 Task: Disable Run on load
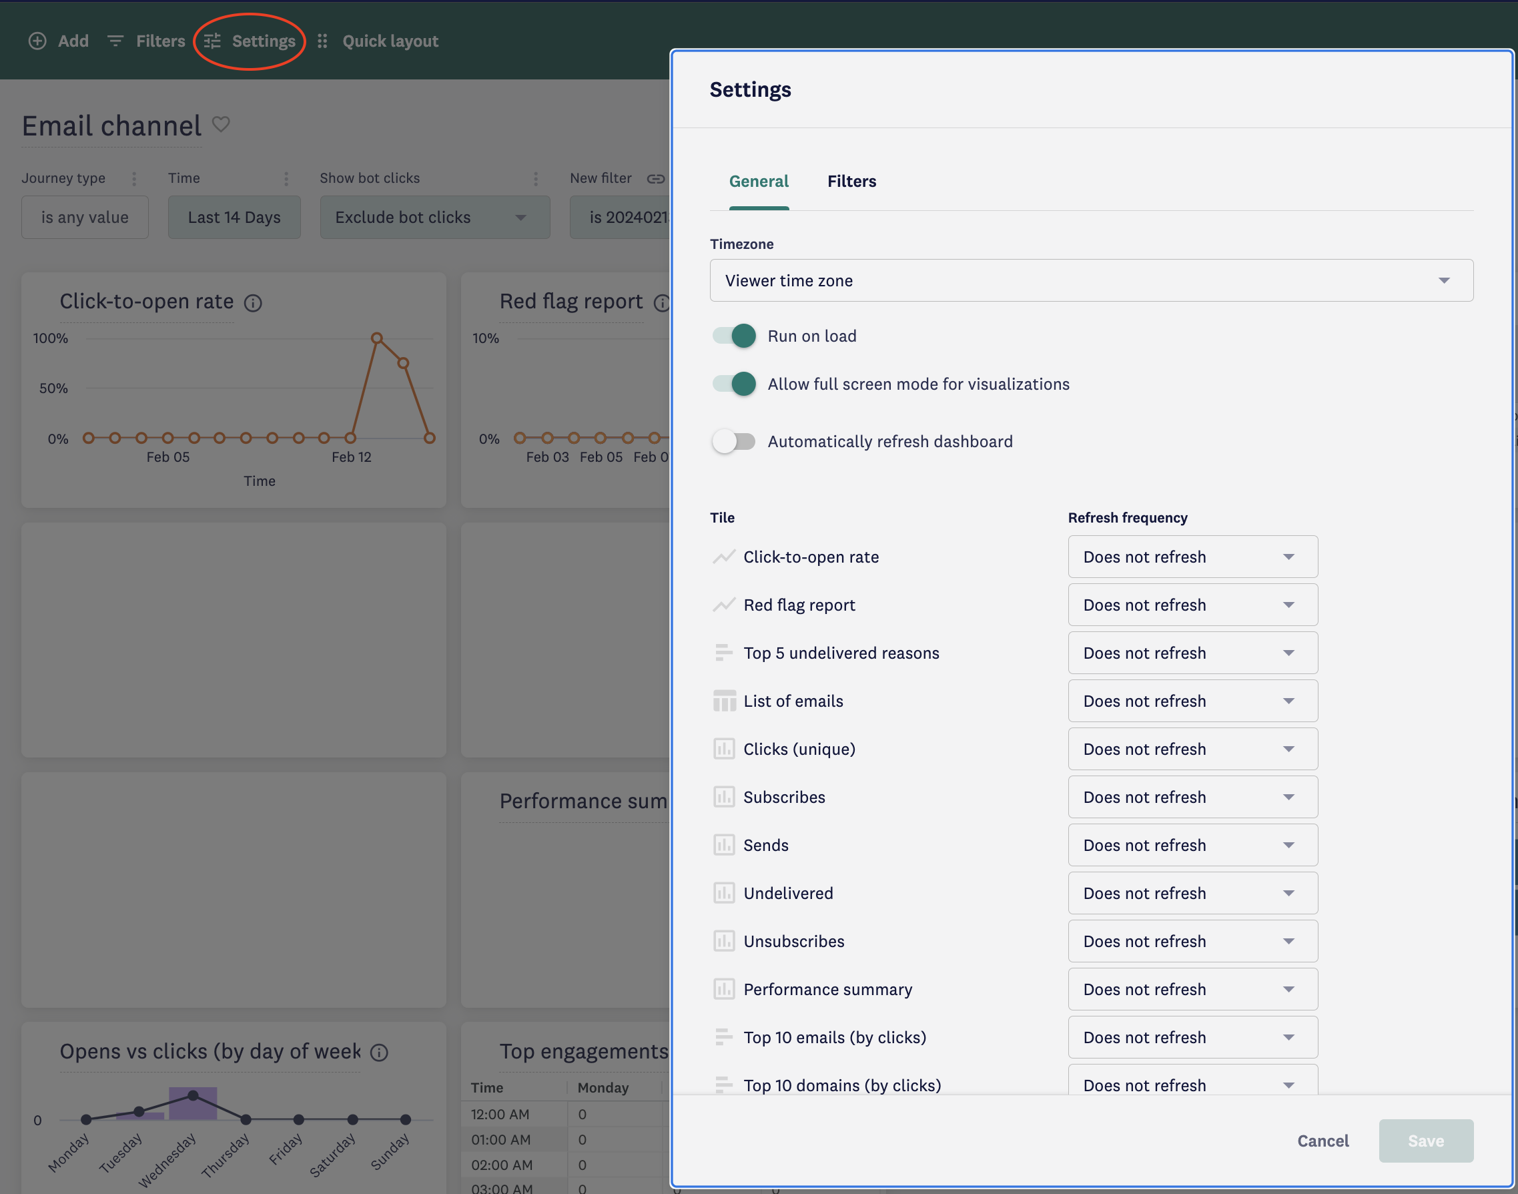(733, 336)
